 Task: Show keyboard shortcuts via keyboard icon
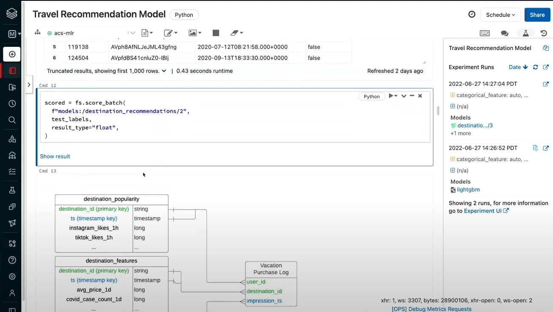(x=485, y=33)
